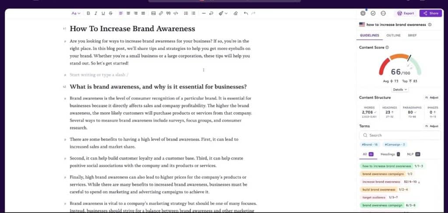Switch to the Outline tab
The width and height of the screenshot is (448, 213).
(x=393, y=35)
